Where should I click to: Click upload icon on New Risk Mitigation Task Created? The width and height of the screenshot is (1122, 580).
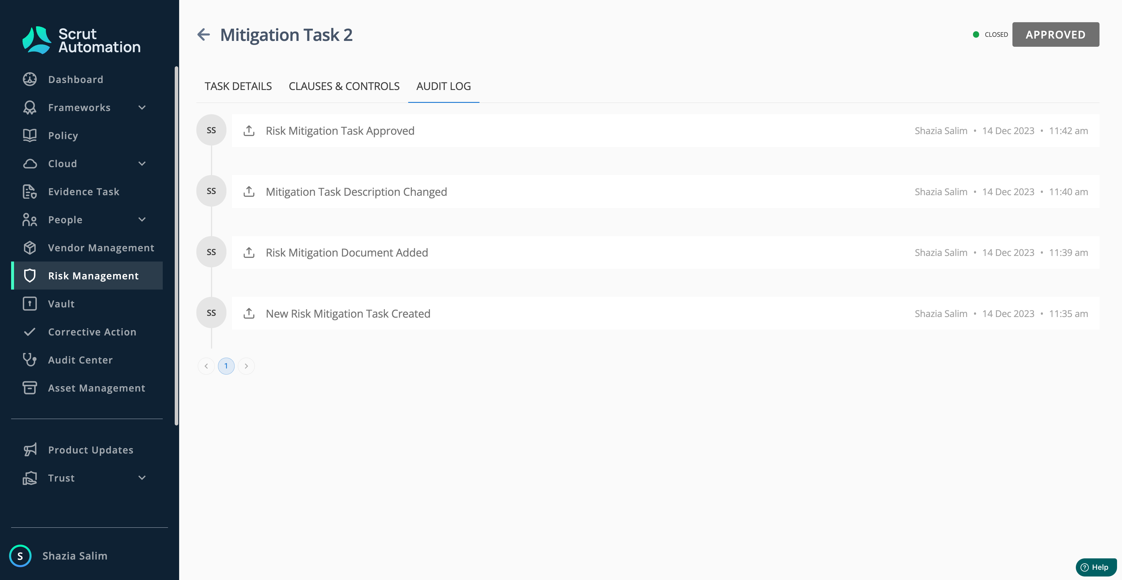click(249, 314)
